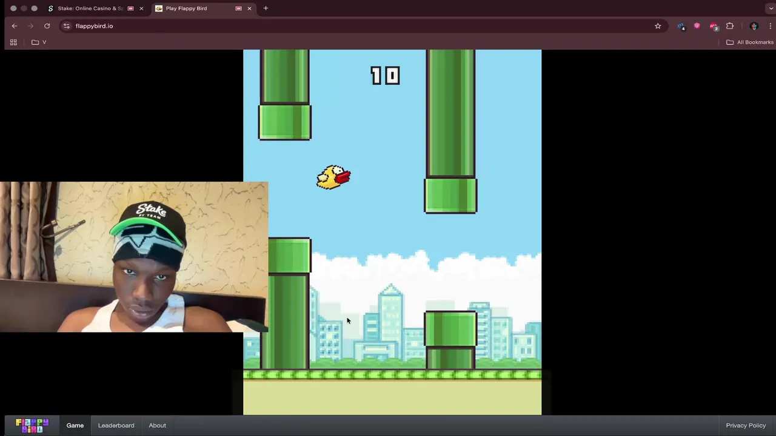
Task: Click the yellow flappy bird
Action: pos(333,177)
